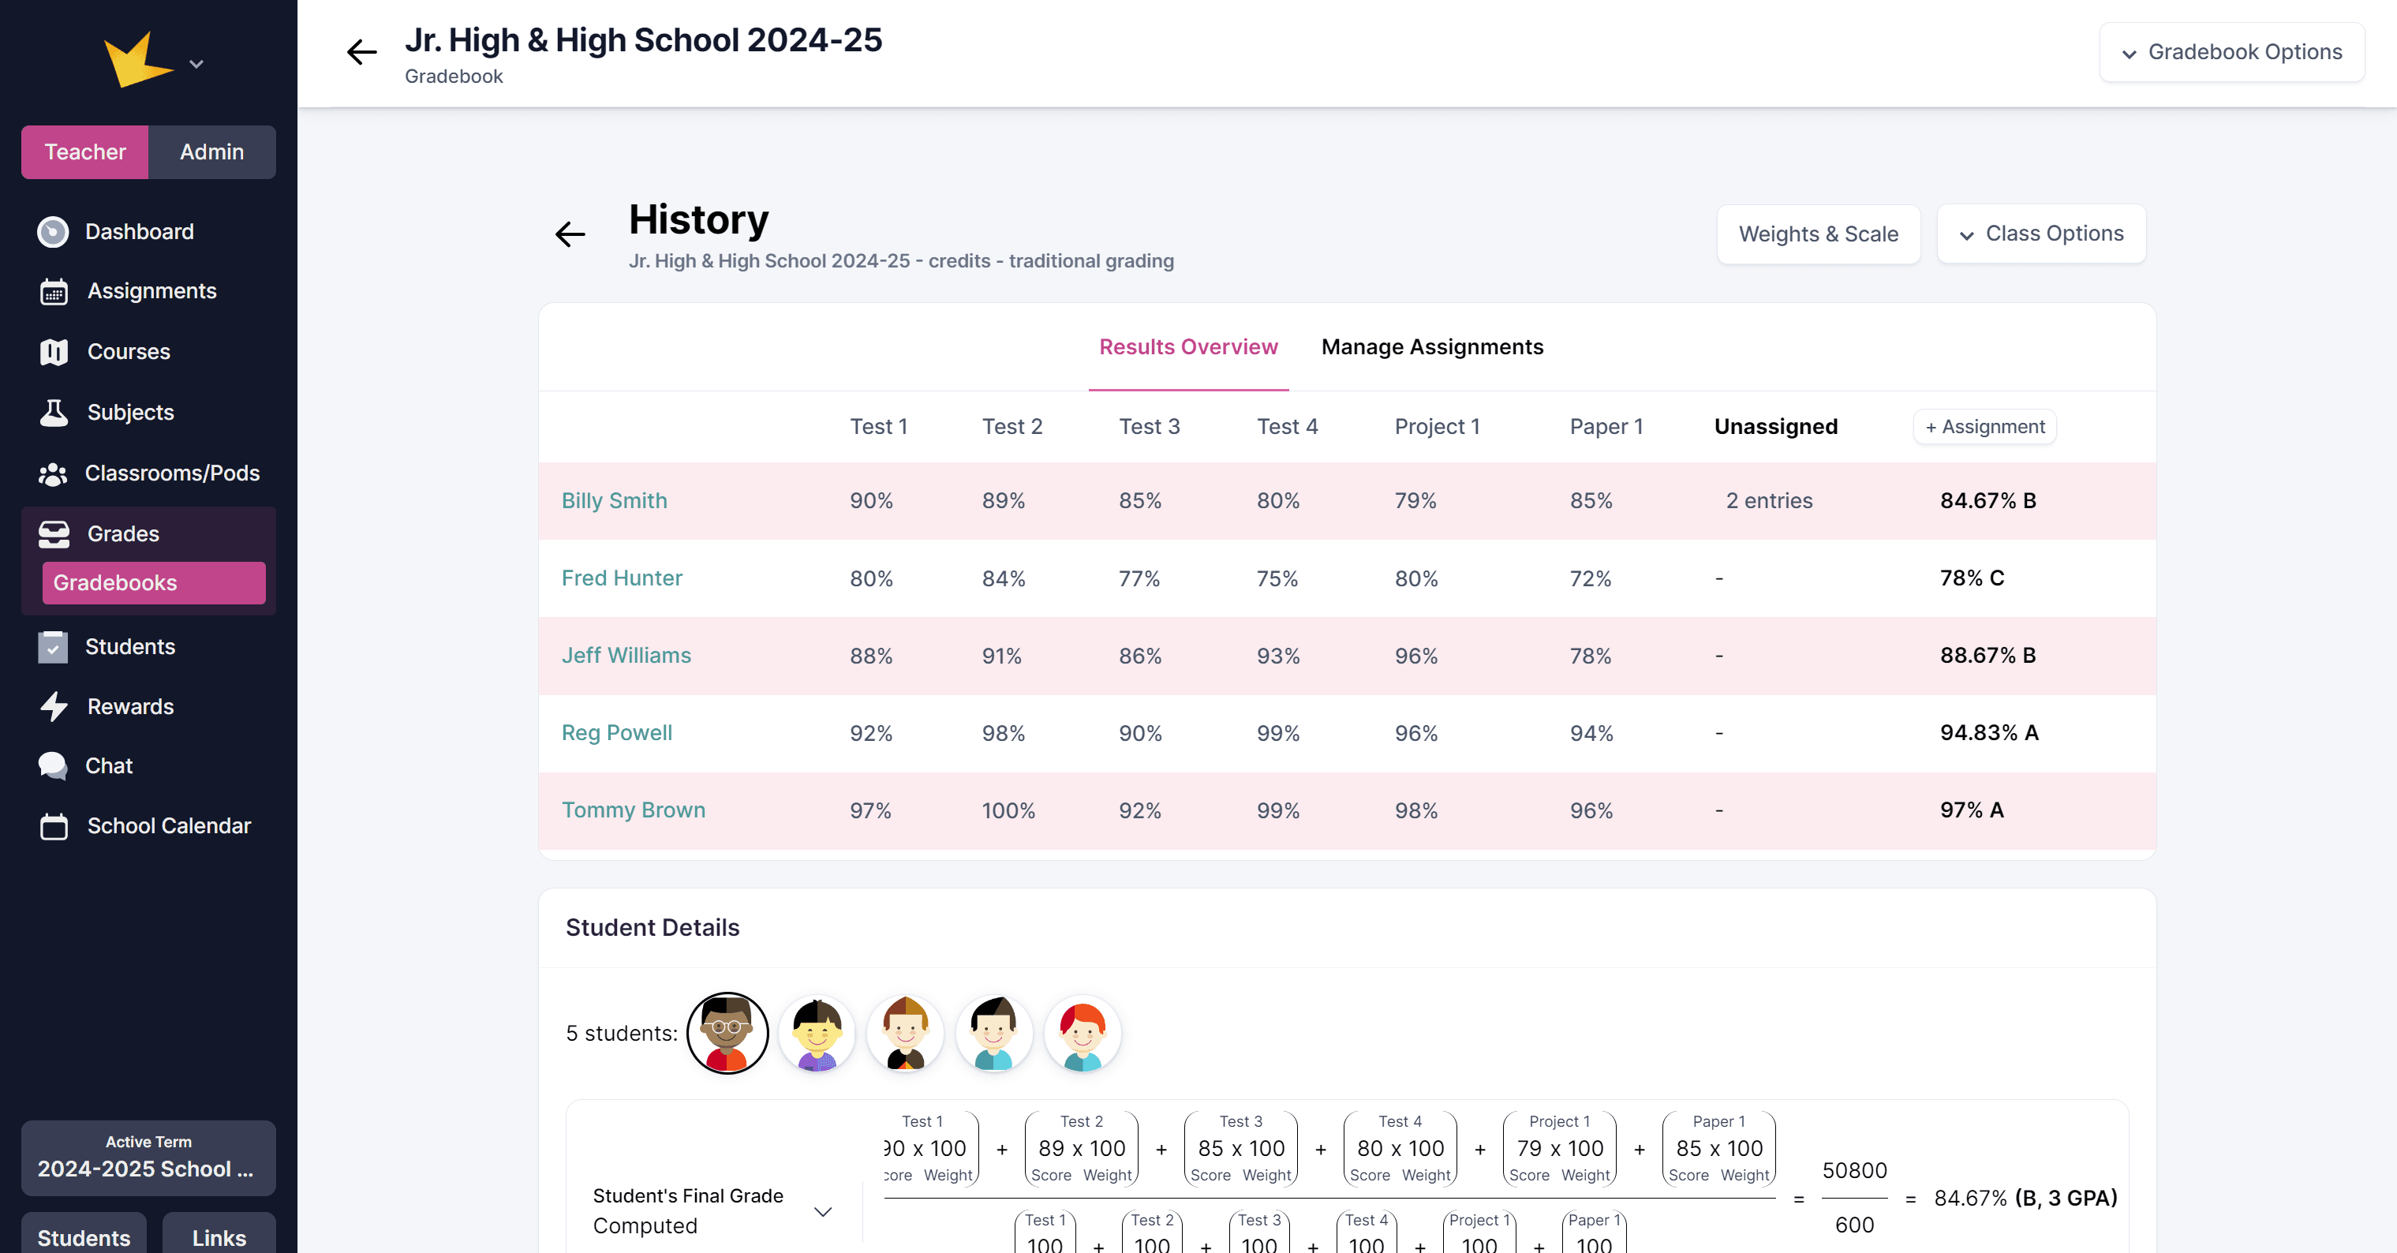Click the Chat speech bubble icon

click(x=53, y=765)
